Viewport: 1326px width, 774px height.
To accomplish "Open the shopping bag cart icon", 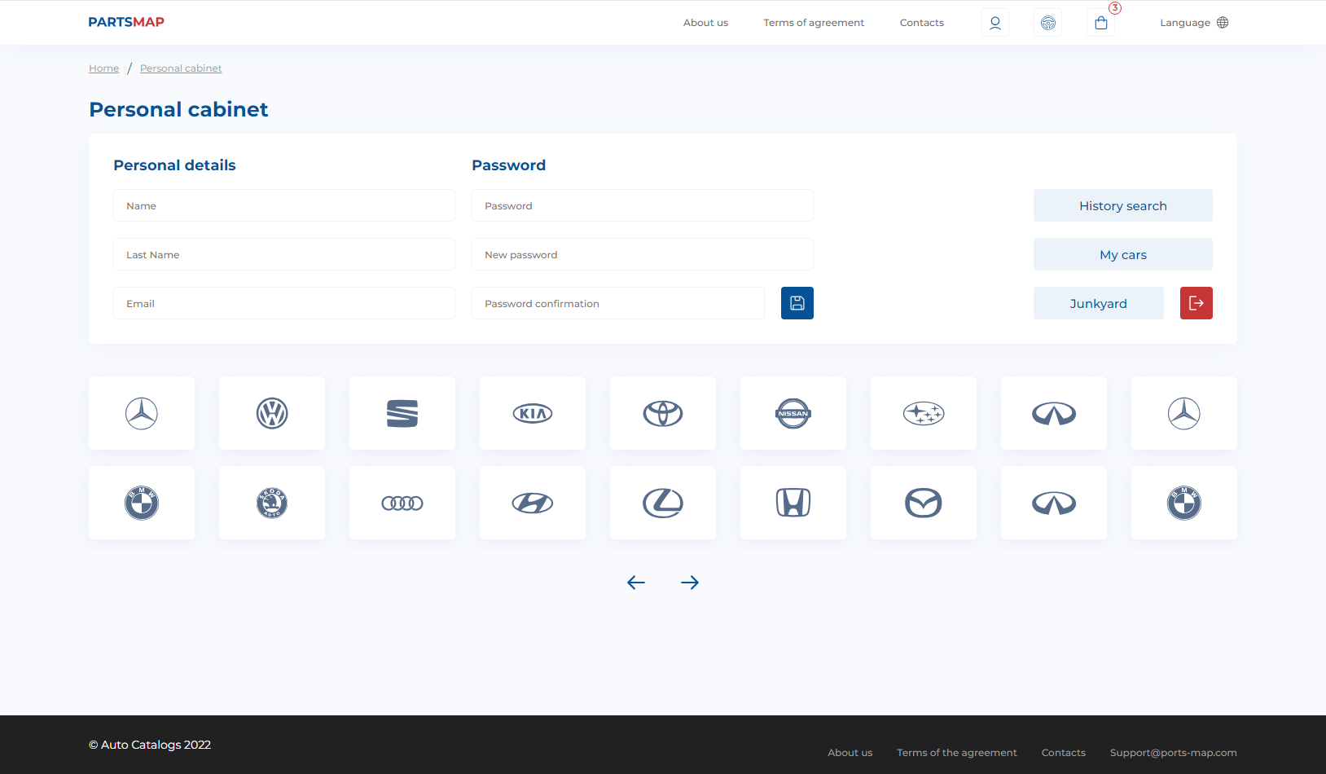I will (1100, 23).
